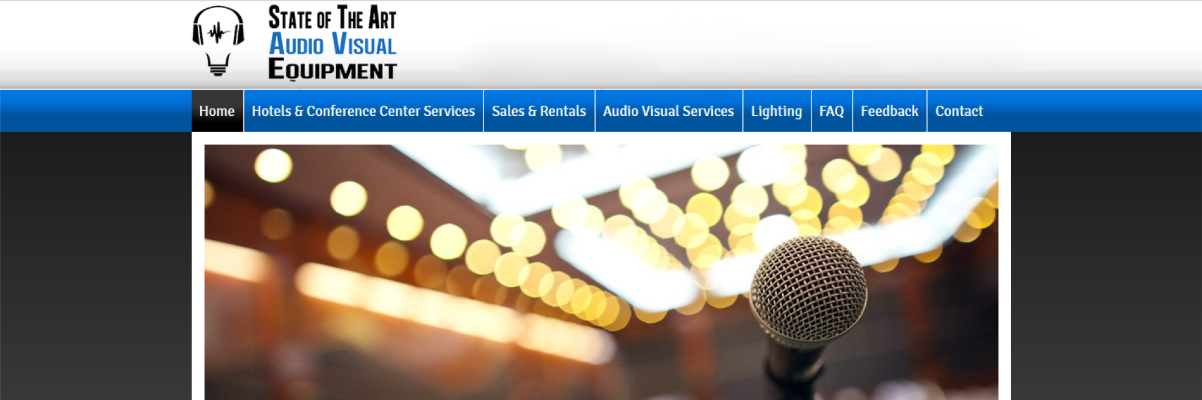Click the empty header area right of the logo

tap(798, 44)
